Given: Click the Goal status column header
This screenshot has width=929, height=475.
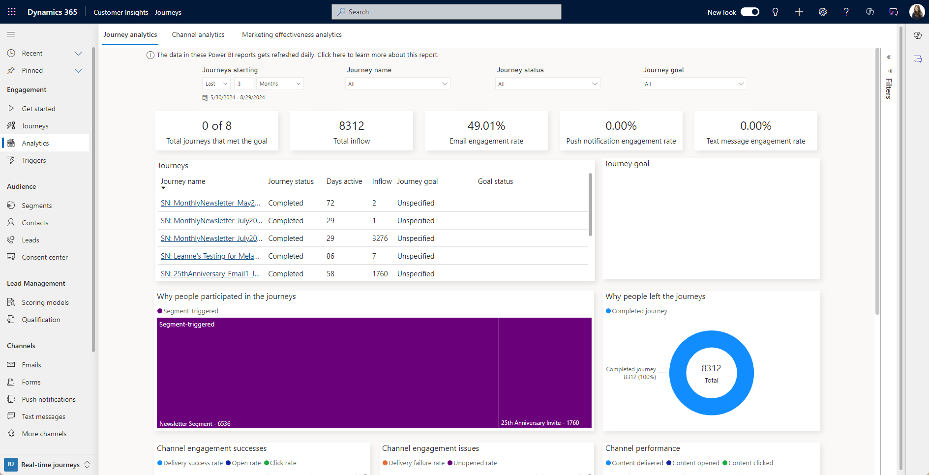Looking at the screenshot, I should (x=495, y=181).
